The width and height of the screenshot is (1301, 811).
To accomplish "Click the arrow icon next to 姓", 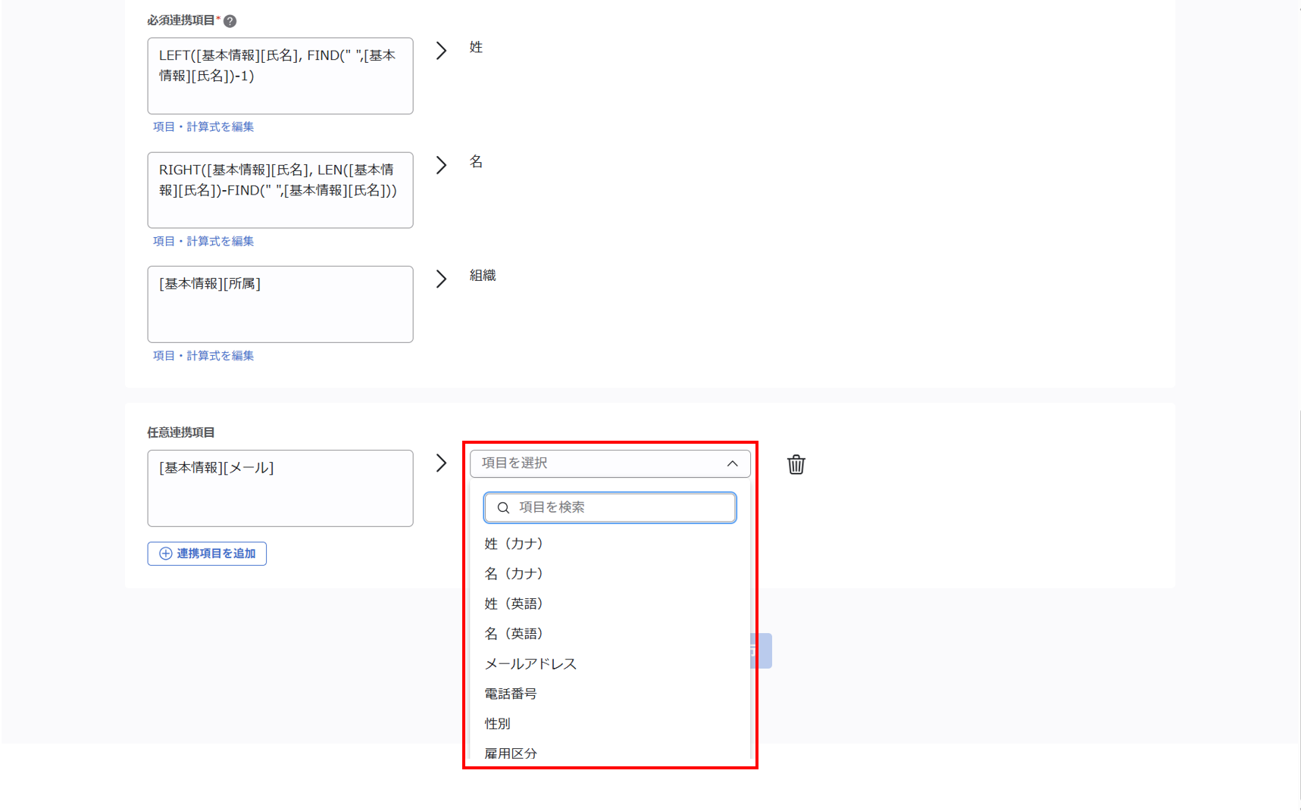I will coord(441,51).
